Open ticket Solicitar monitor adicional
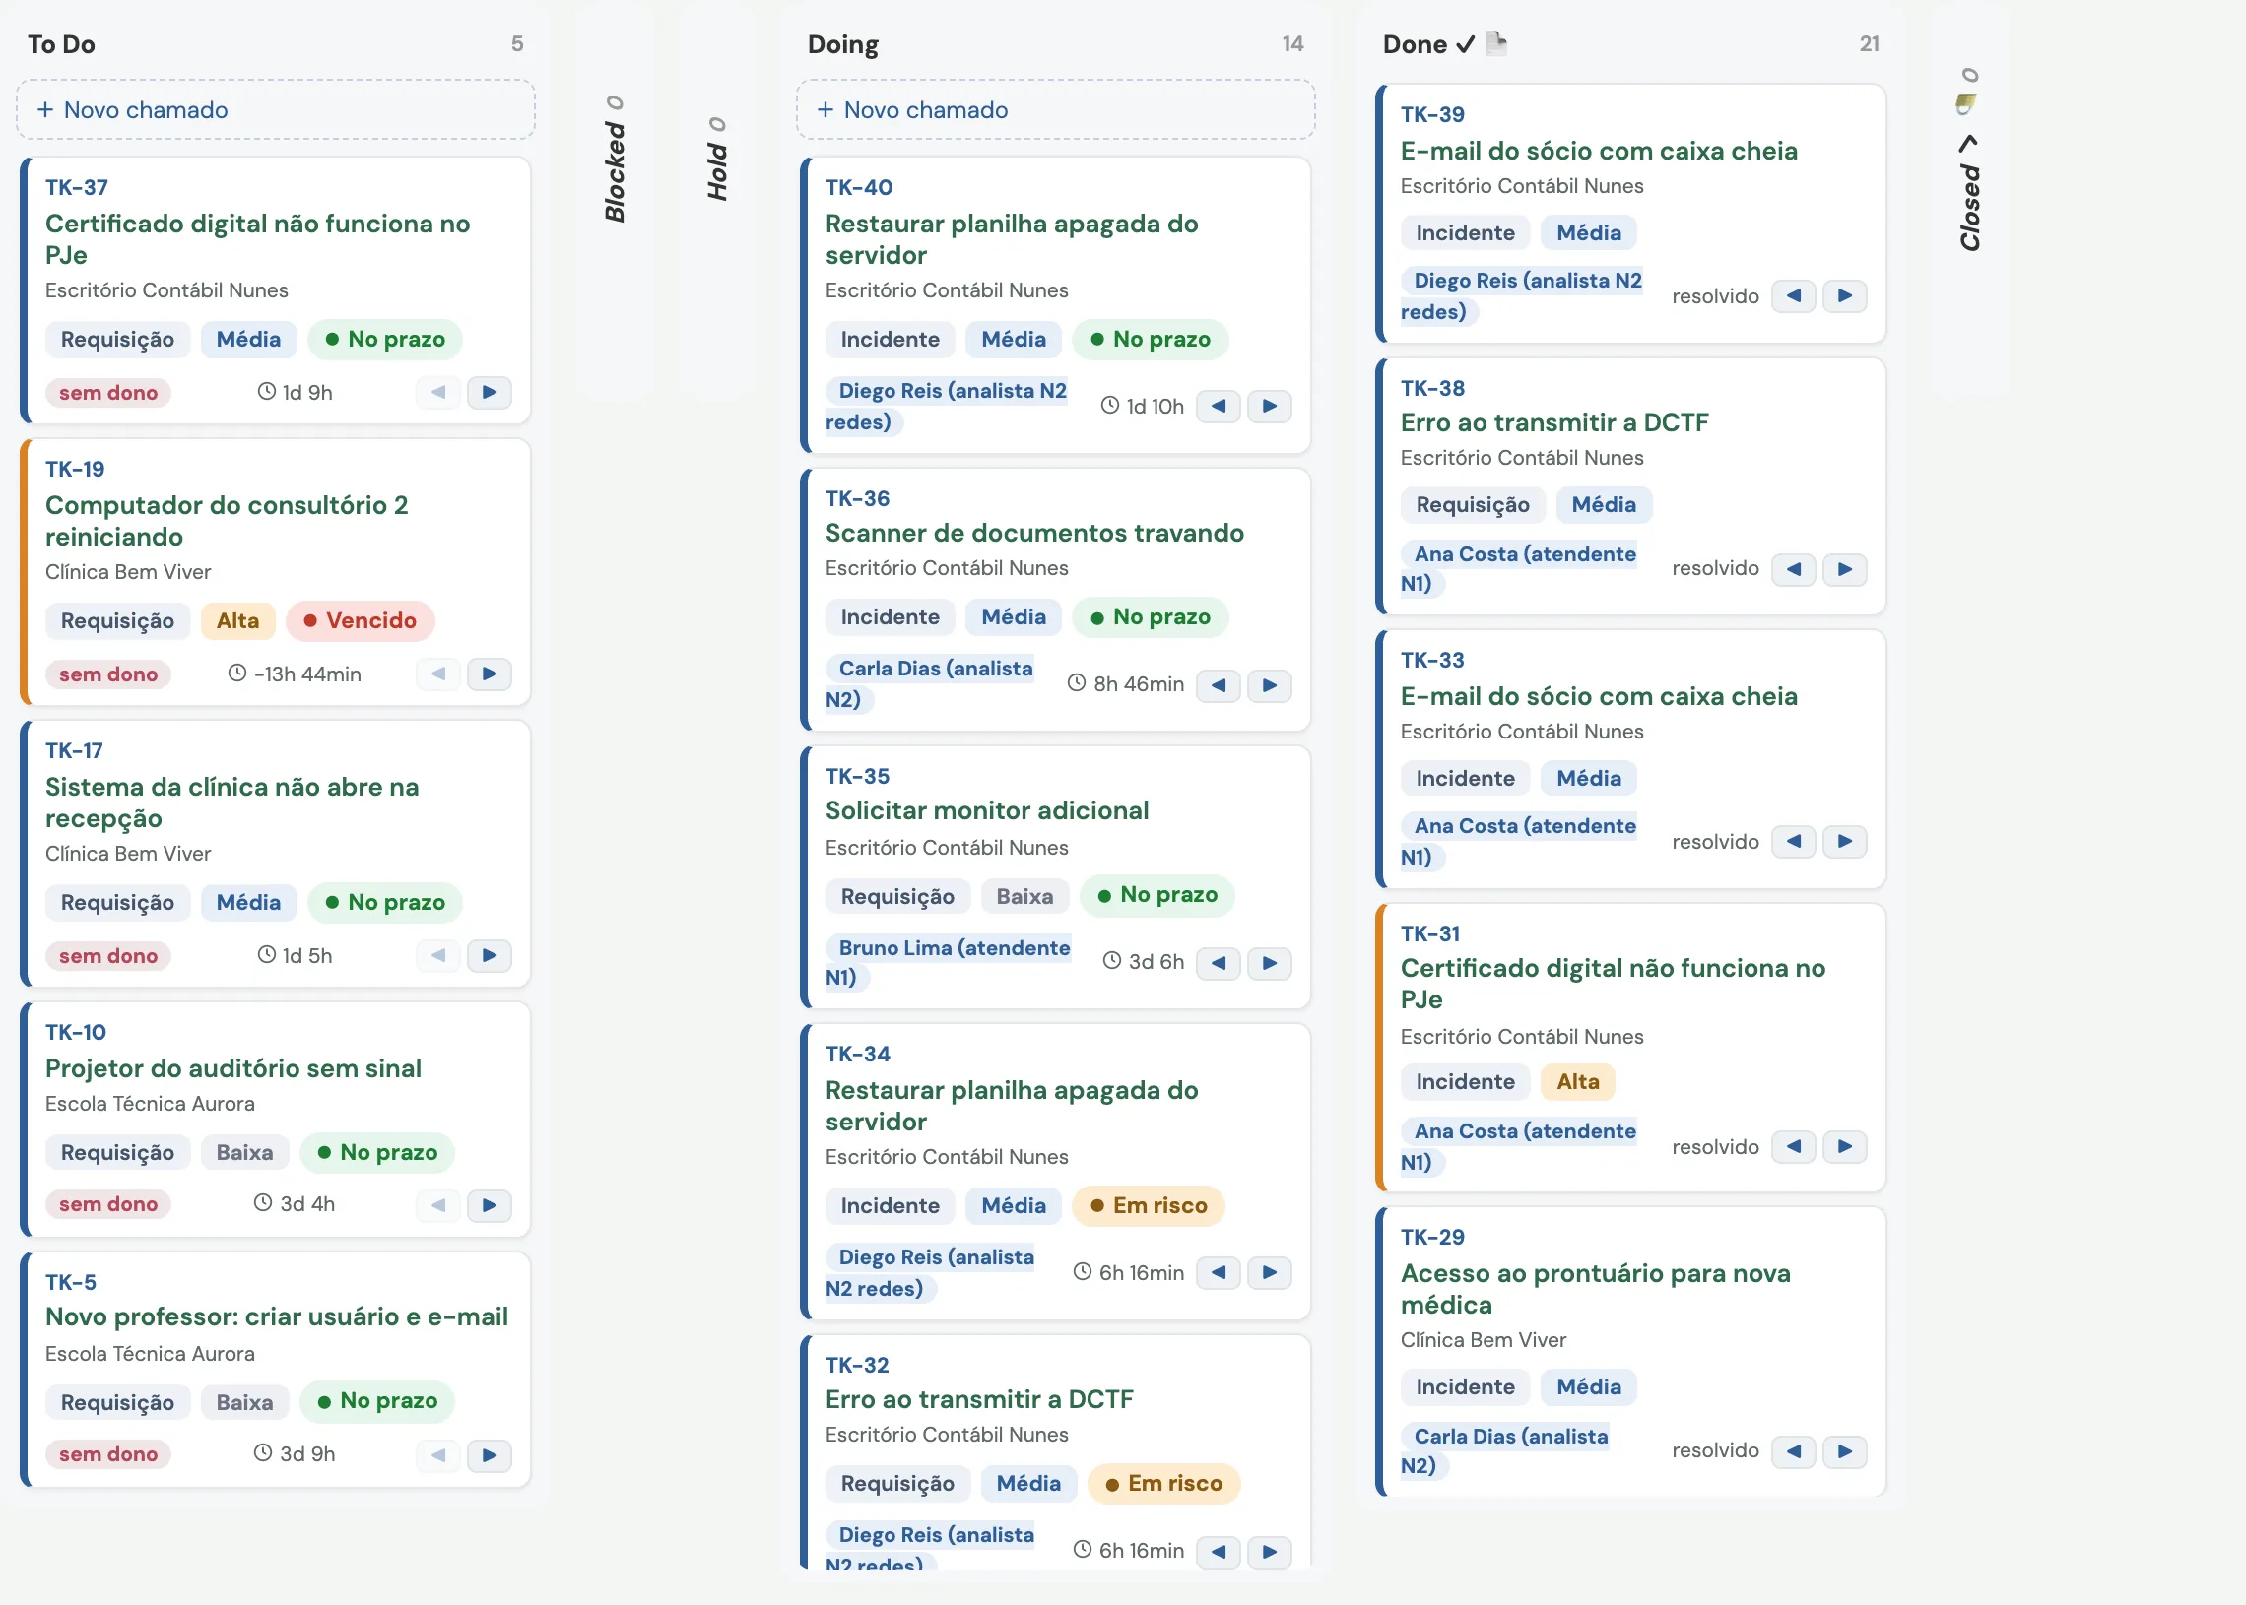 pyautogui.click(x=987, y=811)
